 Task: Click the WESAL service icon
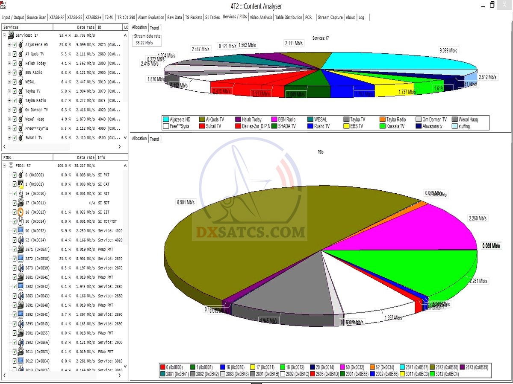21,81
